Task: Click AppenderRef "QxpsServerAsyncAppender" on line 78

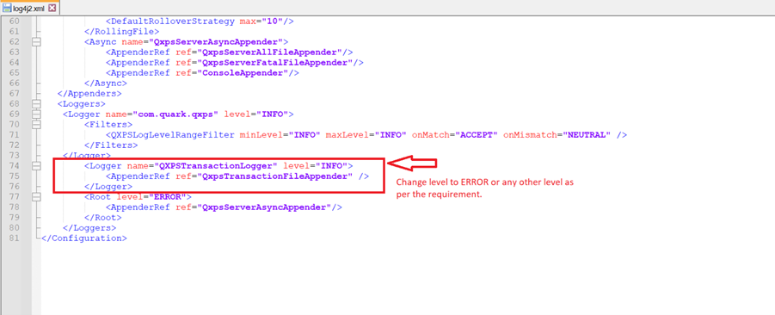Action: click(x=265, y=207)
